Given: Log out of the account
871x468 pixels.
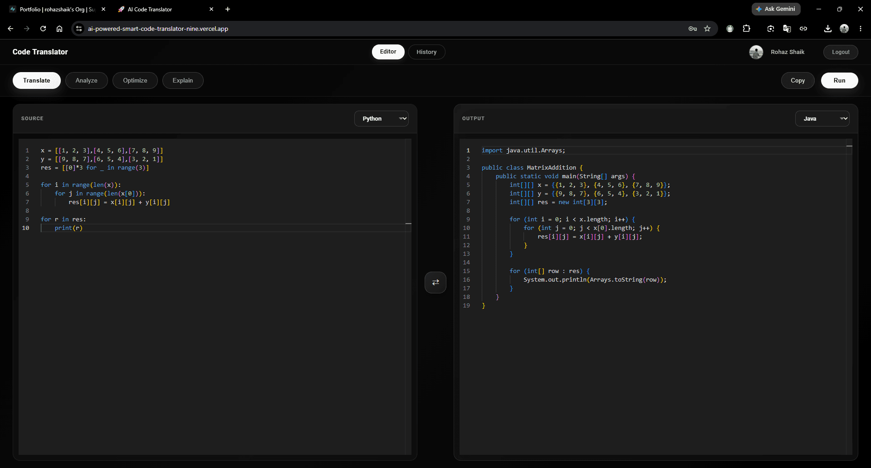Looking at the screenshot, I should click(841, 52).
